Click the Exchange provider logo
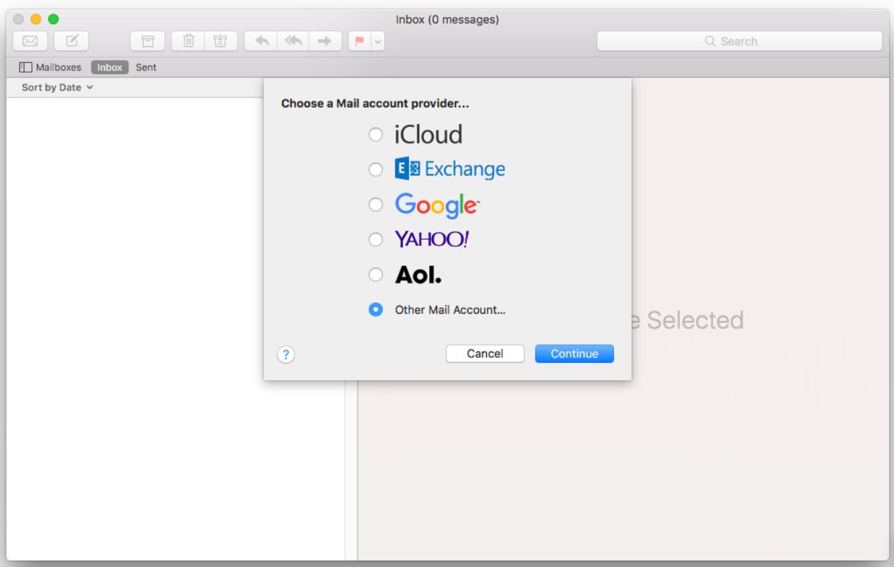894x567 pixels. click(x=450, y=170)
